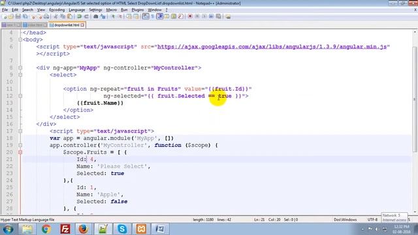Open the File menu
This screenshot has width=418, height=235.
(5, 10)
